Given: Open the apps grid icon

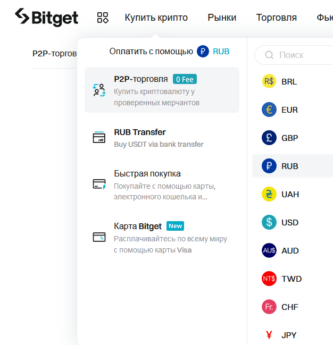Looking at the screenshot, I should tap(103, 18).
